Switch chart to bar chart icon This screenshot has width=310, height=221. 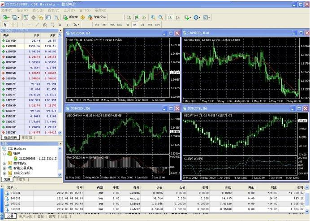(x=129, y=17)
